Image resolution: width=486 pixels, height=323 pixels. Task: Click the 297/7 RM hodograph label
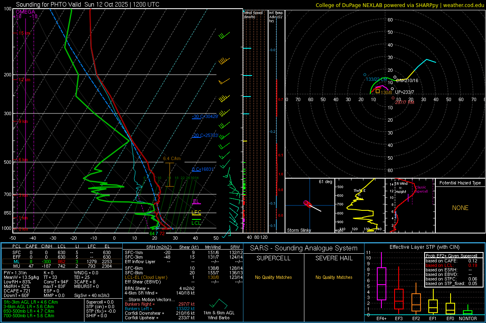(404, 102)
